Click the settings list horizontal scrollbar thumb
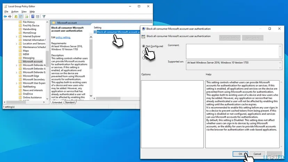This screenshot has height=162, width=288. [108, 98]
